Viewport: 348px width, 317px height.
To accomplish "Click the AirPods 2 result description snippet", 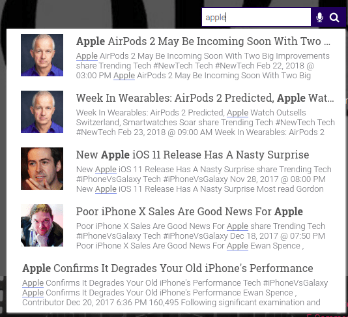I will [203, 66].
